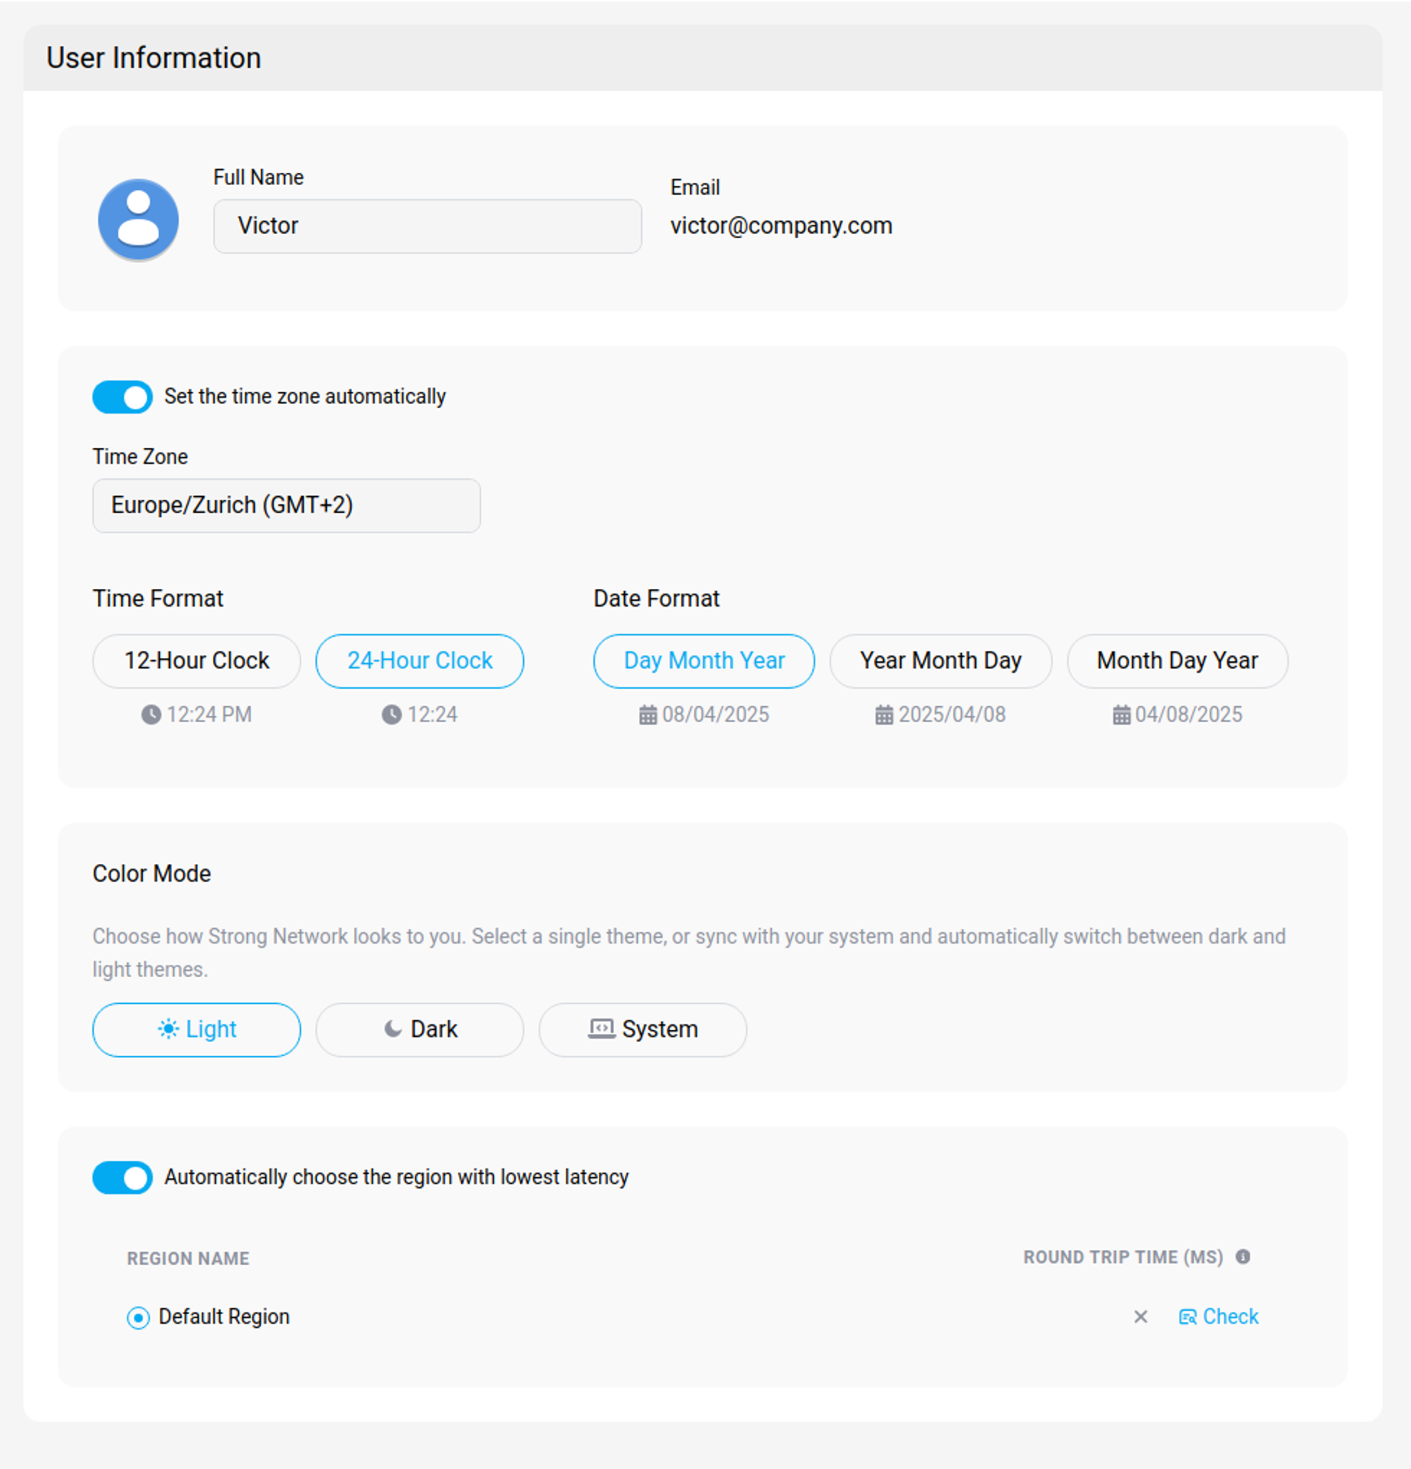Click the clock icon beside 12:24 PM
The height and width of the screenshot is (1469, 1411).
[152, 714]
